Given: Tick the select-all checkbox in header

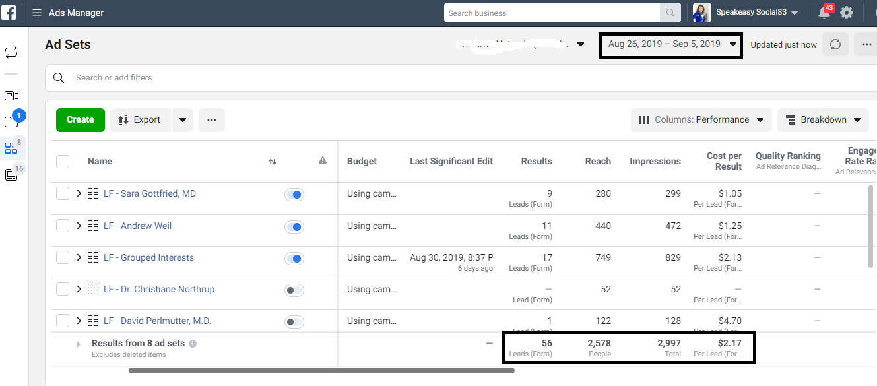Looking at the screenshot, I should pos(63,161).
